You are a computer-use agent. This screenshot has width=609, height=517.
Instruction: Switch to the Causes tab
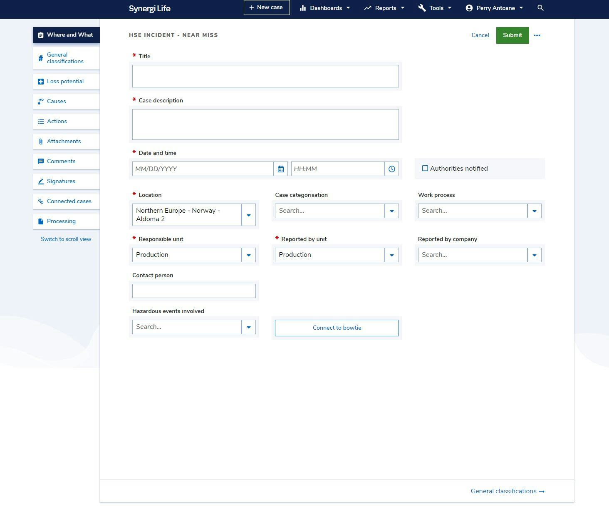coord(67,102)
